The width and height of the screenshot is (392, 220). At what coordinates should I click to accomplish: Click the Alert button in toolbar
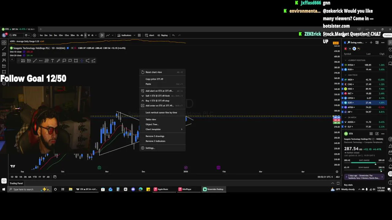click(149, 35)
